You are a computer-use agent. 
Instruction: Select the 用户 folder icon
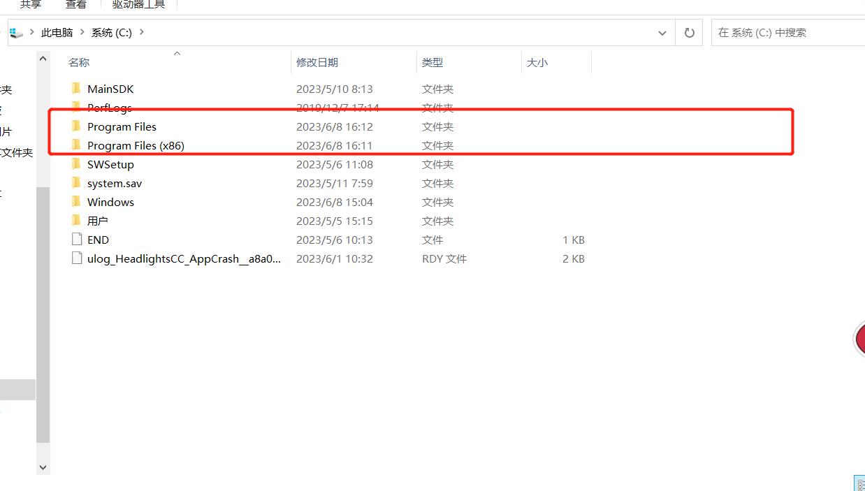76,221
